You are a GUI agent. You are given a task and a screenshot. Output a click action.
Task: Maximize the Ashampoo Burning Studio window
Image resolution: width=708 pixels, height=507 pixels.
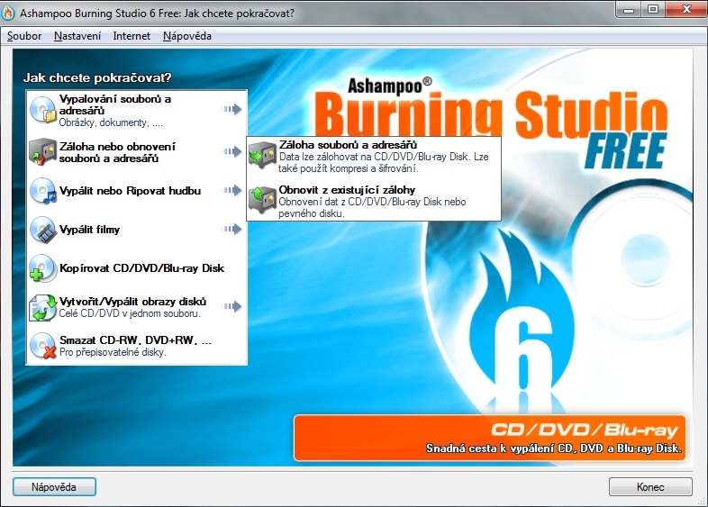(653, 9)
